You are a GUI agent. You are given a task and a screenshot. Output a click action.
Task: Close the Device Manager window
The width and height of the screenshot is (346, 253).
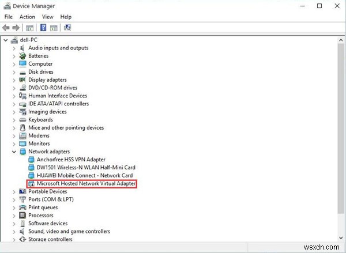(x=337, y=6)
